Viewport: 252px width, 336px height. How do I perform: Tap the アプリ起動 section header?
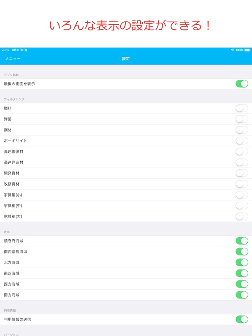(11, 75)
